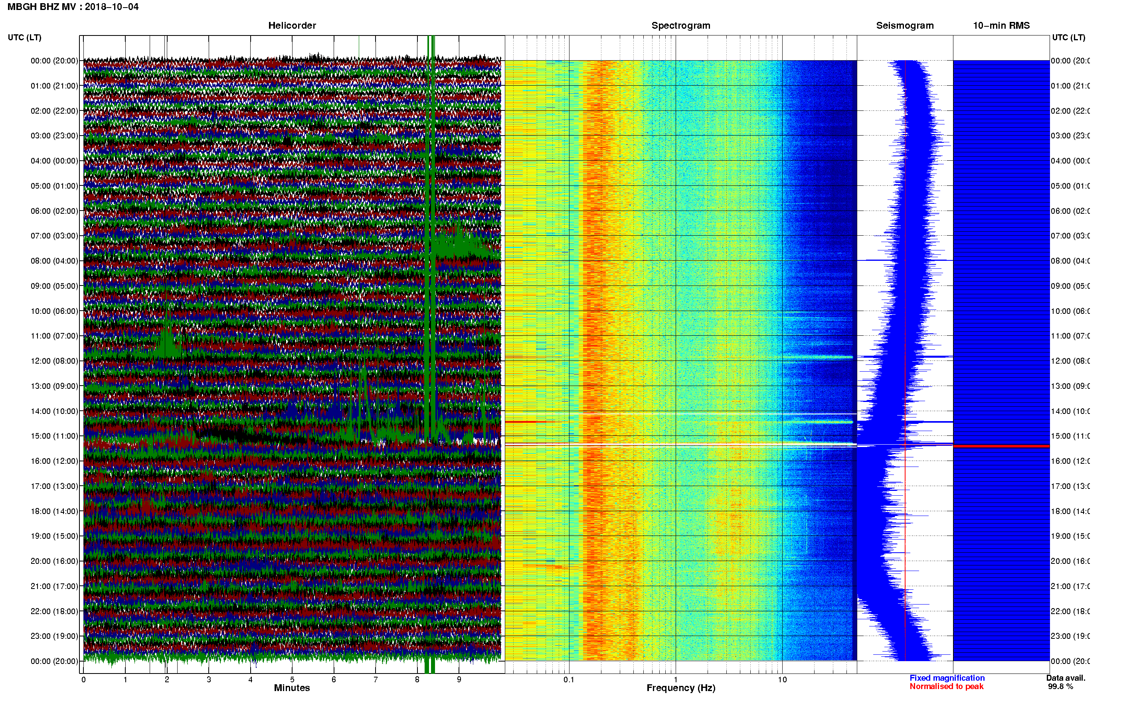Click the 0.1 frequency tick label

tap(569, 679)
